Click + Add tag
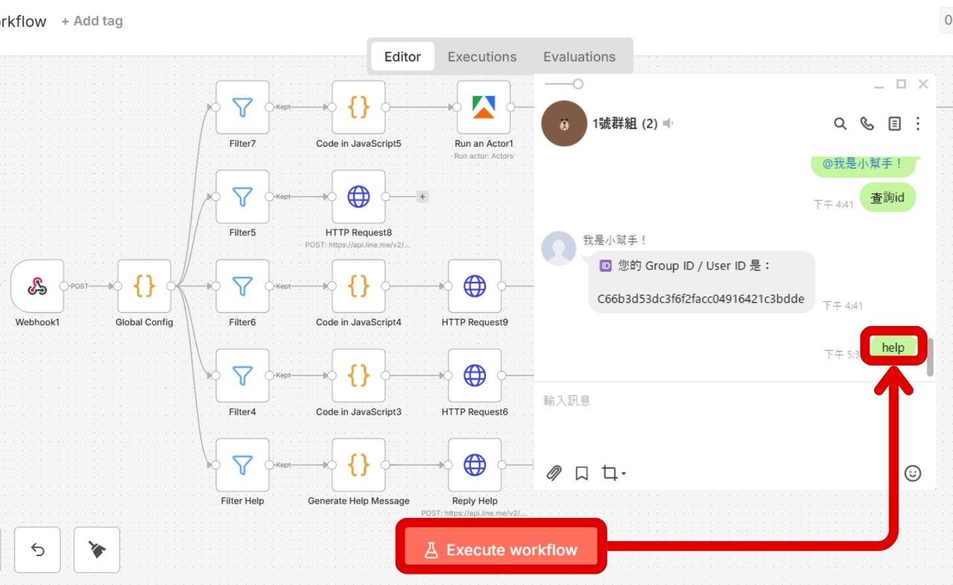 (x=92, y=20)
